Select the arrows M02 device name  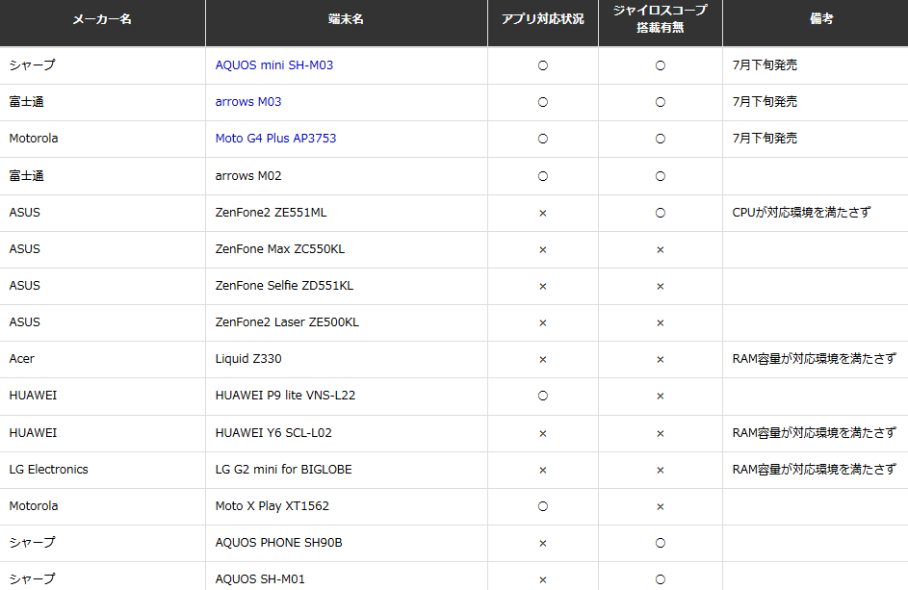pyautogui.click(x=248, y=176)
